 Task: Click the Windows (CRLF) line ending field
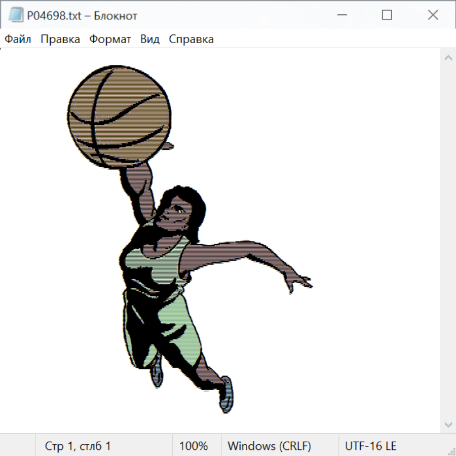tap(269, 446)
